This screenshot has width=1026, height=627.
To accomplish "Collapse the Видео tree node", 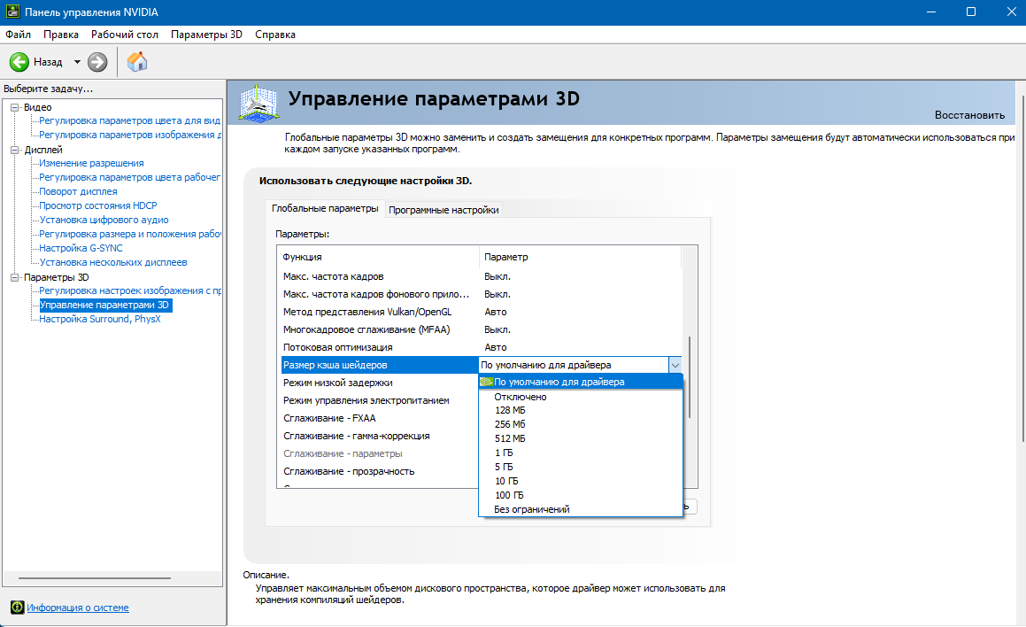I will 14,107.
